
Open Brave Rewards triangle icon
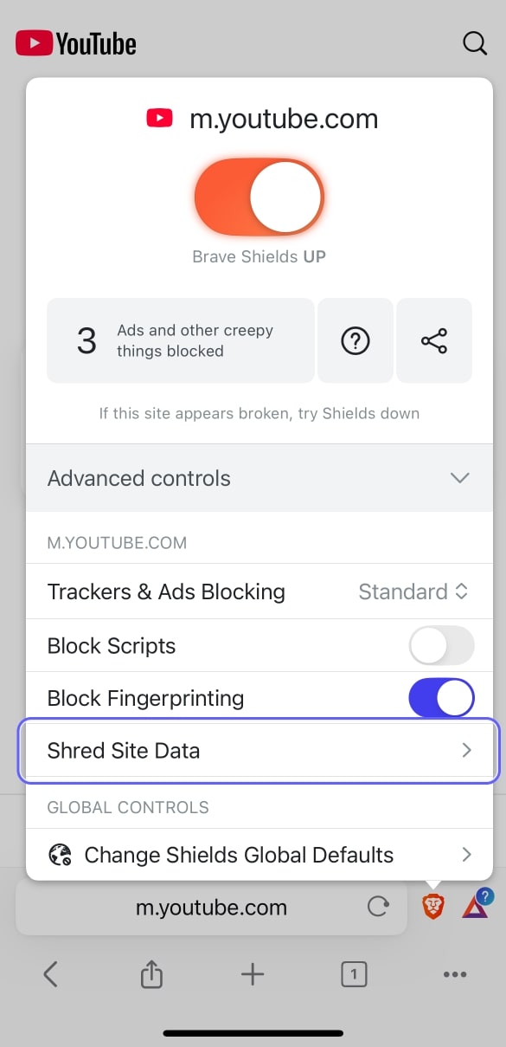[476, 906]
